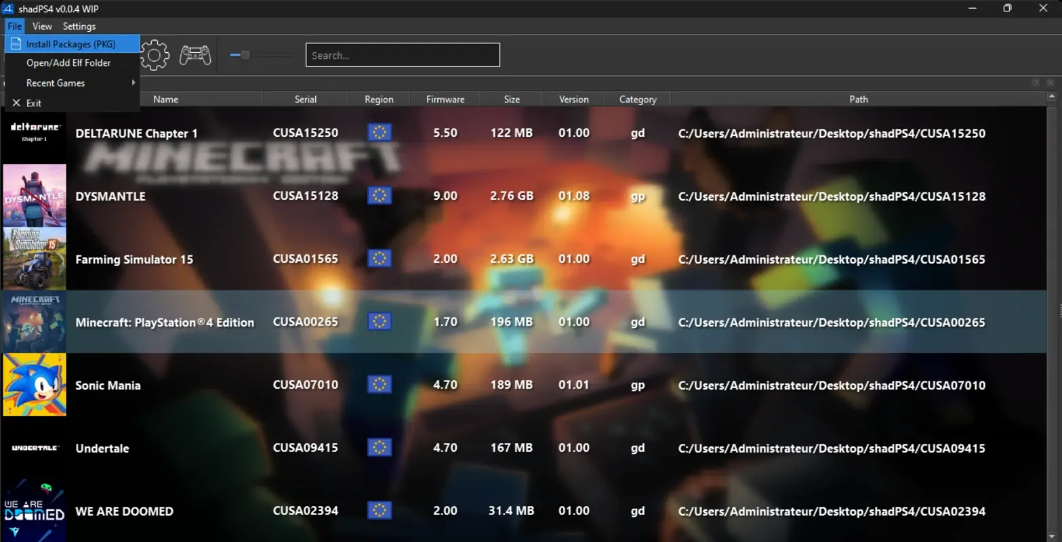Open the View menu
1062x542 pixels.
tap(42, 26)
